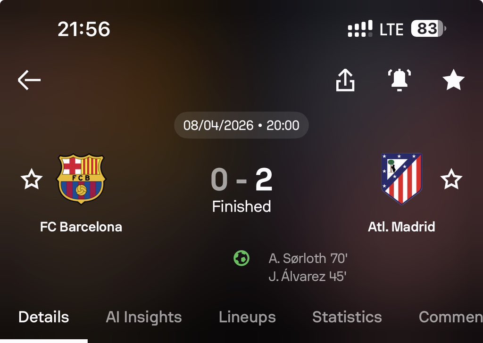Favorite FC Barcelona with star outline

tap(32, 180)
